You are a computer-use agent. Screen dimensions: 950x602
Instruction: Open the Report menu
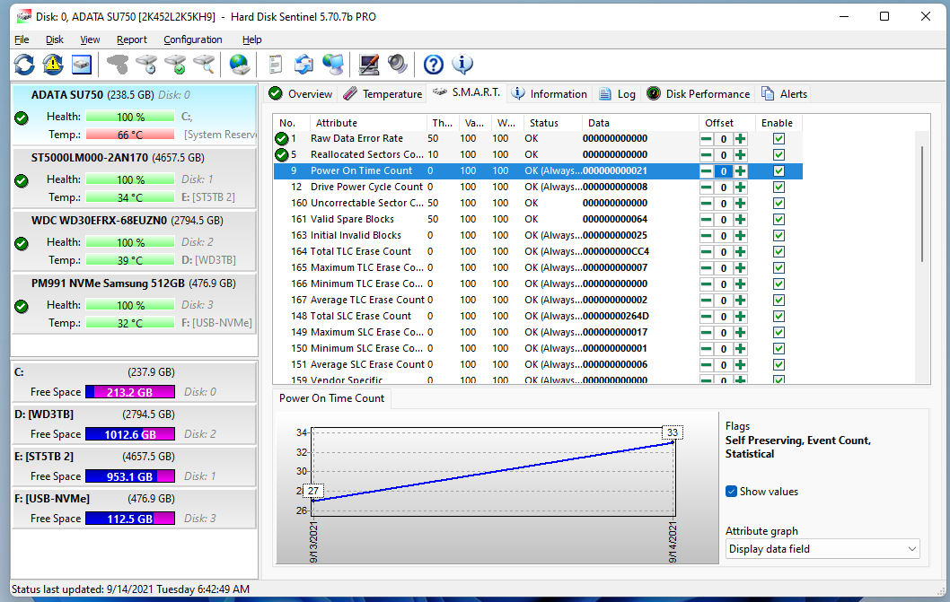tap(131, 39)
